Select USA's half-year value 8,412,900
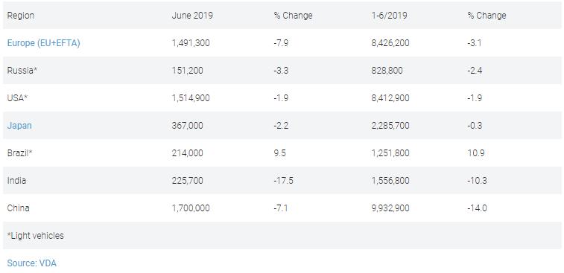Image resolution: width=564 pixels, height=273 pixels. (390, 98)
